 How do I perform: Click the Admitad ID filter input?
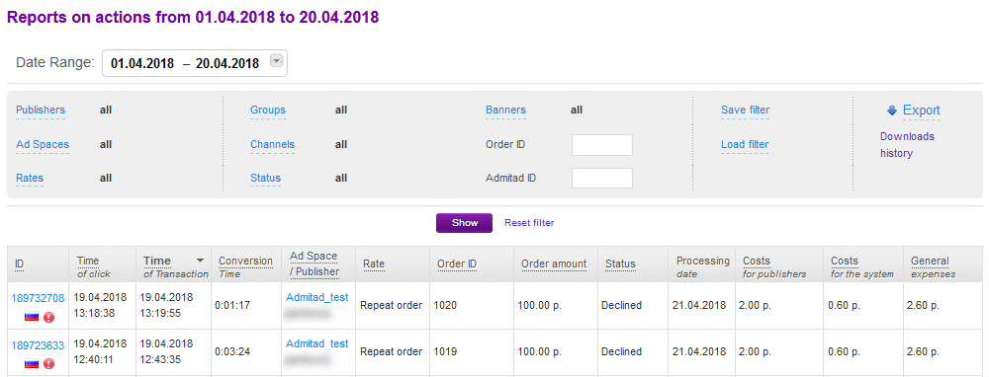click(x=601, y=178)
